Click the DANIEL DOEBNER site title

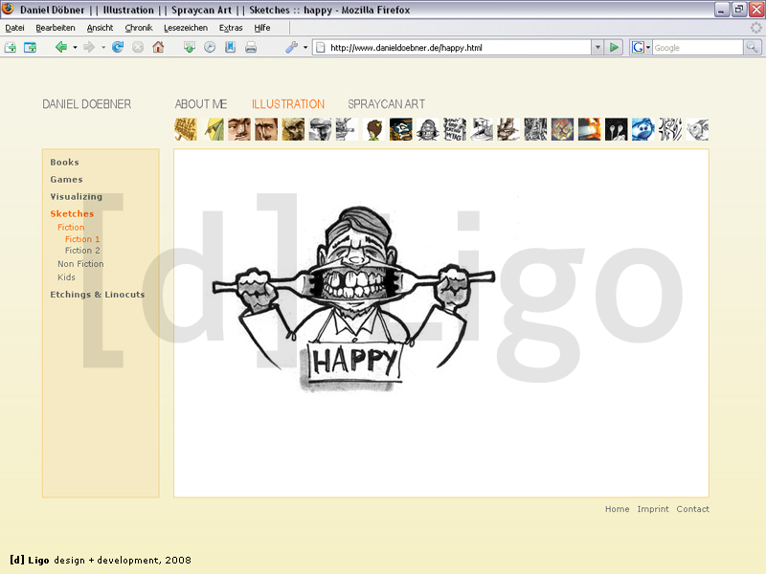[x=86, y=104]
